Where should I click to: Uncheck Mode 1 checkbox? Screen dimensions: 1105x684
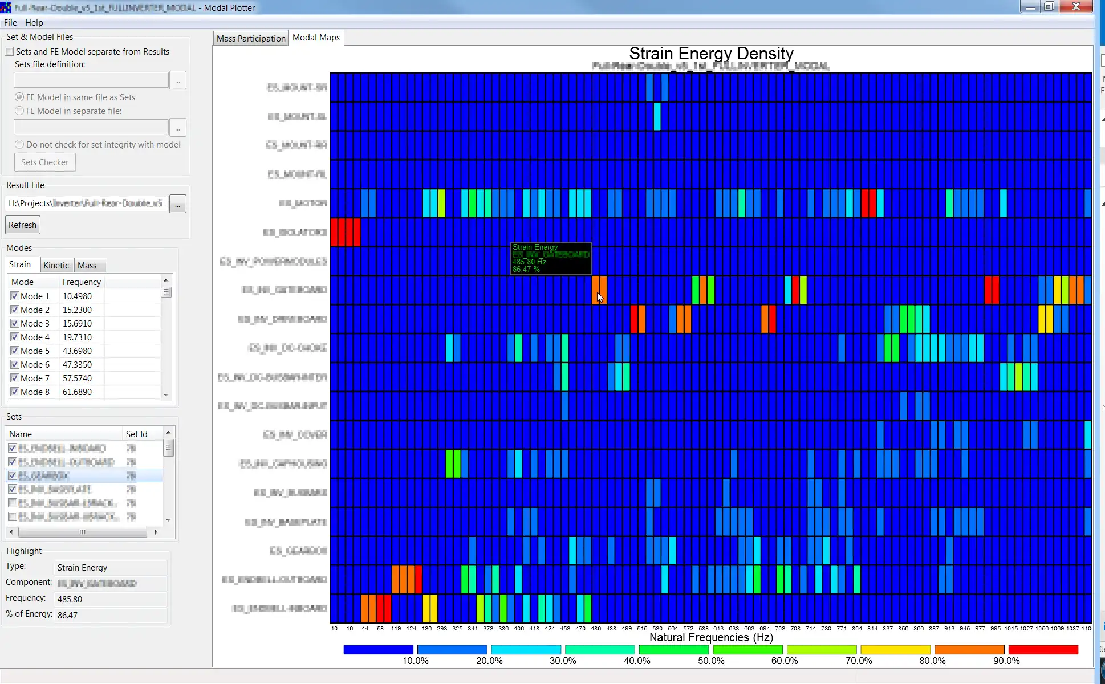[x=15, y=296]
